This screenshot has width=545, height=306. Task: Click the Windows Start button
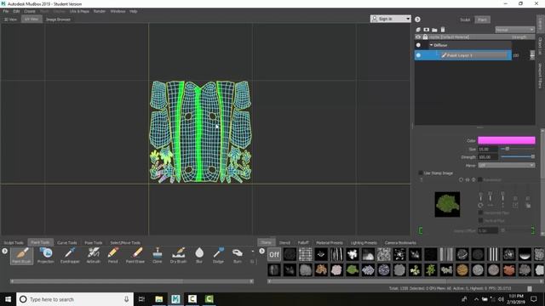[8, 299]
